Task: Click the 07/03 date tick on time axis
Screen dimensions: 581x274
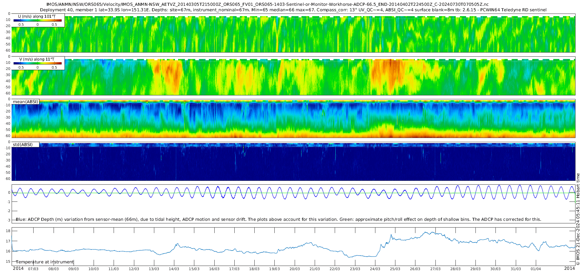Action: (x=33, y=269)
